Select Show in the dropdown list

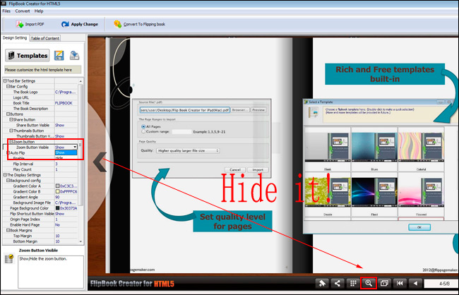coord(66,152)
